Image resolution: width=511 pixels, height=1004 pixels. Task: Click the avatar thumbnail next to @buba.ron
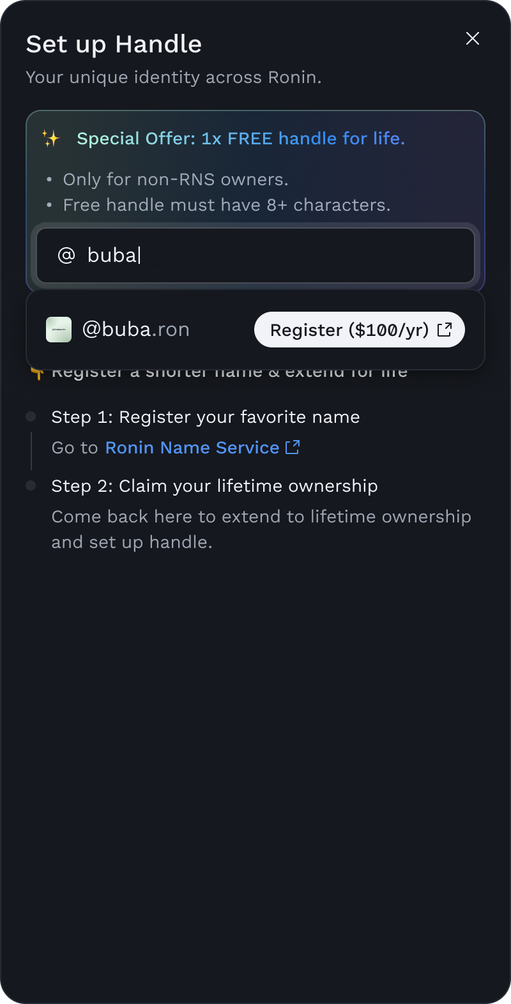point(58,330)
